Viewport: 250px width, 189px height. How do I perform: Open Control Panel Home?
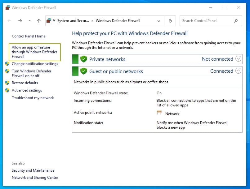click(x=29, y=36)
